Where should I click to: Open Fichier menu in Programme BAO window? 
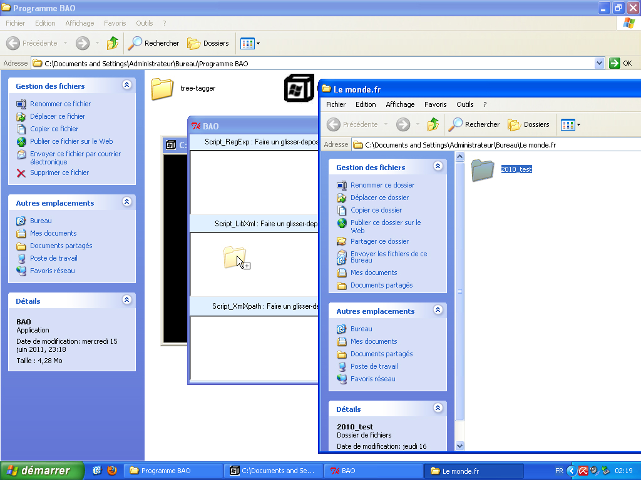[x=15, y=23]
